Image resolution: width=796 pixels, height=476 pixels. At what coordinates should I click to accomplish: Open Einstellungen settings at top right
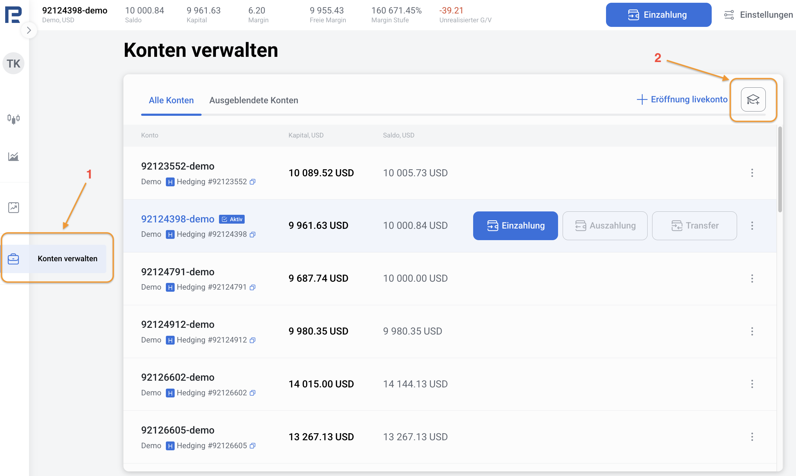(758, 15)
